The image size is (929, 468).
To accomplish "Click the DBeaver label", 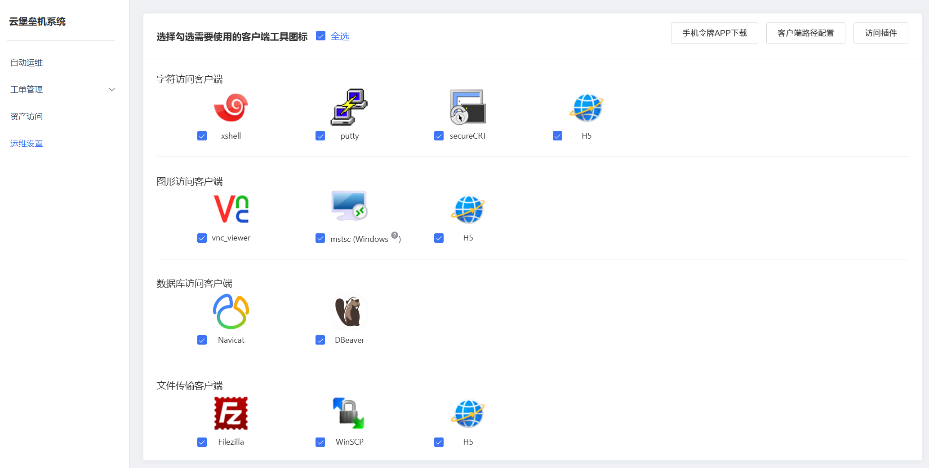I will (x=350, y=340).
